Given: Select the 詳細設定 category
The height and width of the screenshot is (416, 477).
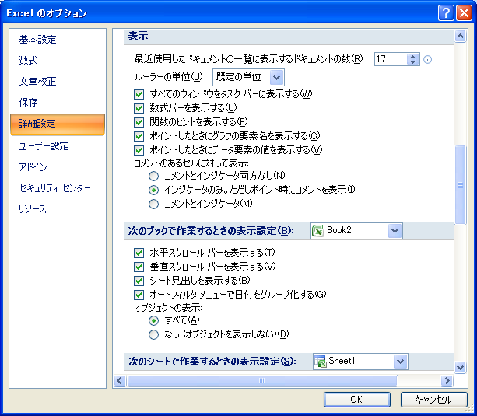Looking at the screenshot, I should [x=58, y=124].
